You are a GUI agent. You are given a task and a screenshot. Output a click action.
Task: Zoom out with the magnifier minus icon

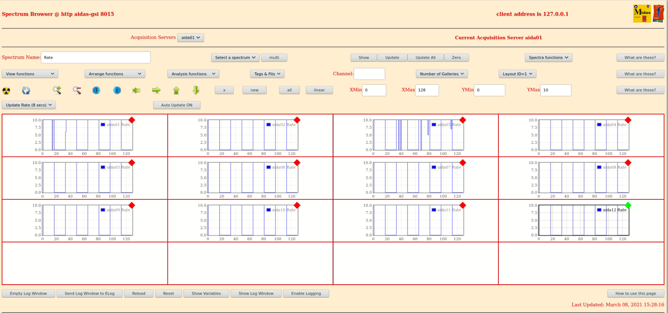77,90
